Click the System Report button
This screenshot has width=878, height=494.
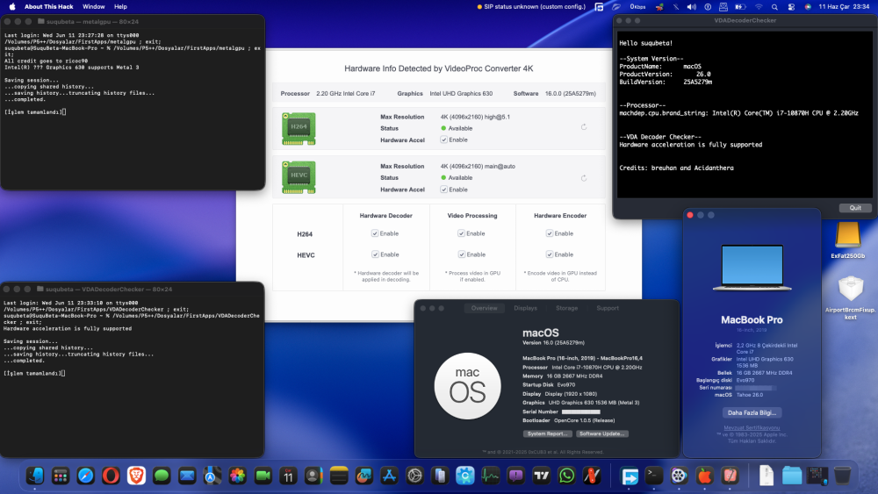547,433
